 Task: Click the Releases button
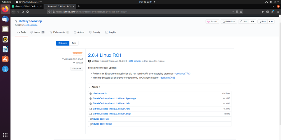click(63, 43)
